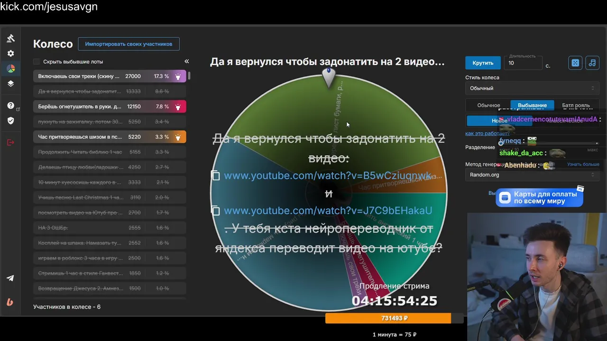The image size is (607, 341).
Task: Select lot 'Час притворяешься шизом'
Action: [x=110, y=137]
